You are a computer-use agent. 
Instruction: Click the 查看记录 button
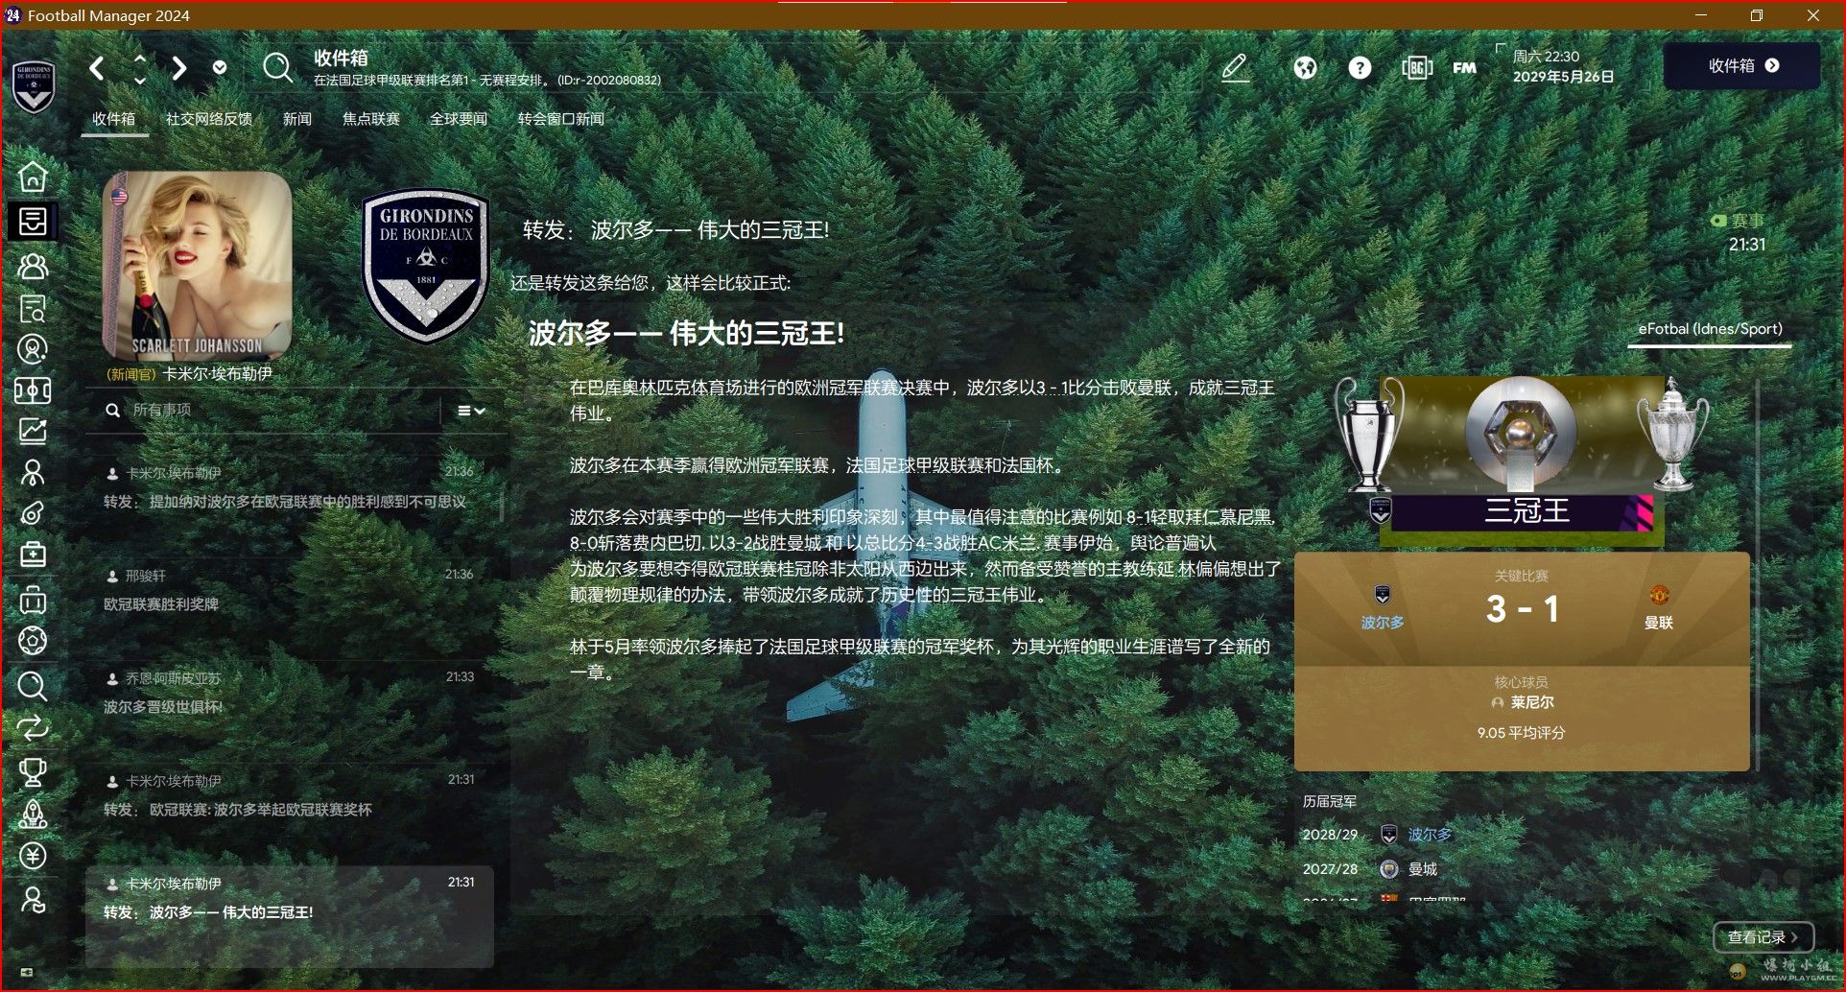(x=1763, y=936)
